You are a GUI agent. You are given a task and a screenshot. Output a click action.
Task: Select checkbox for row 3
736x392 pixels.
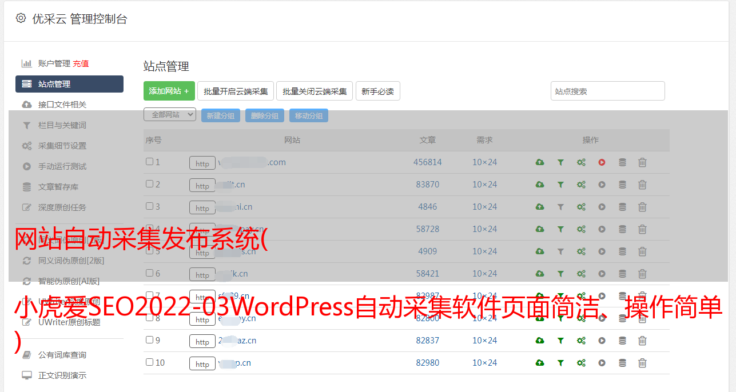pos(149,206)
